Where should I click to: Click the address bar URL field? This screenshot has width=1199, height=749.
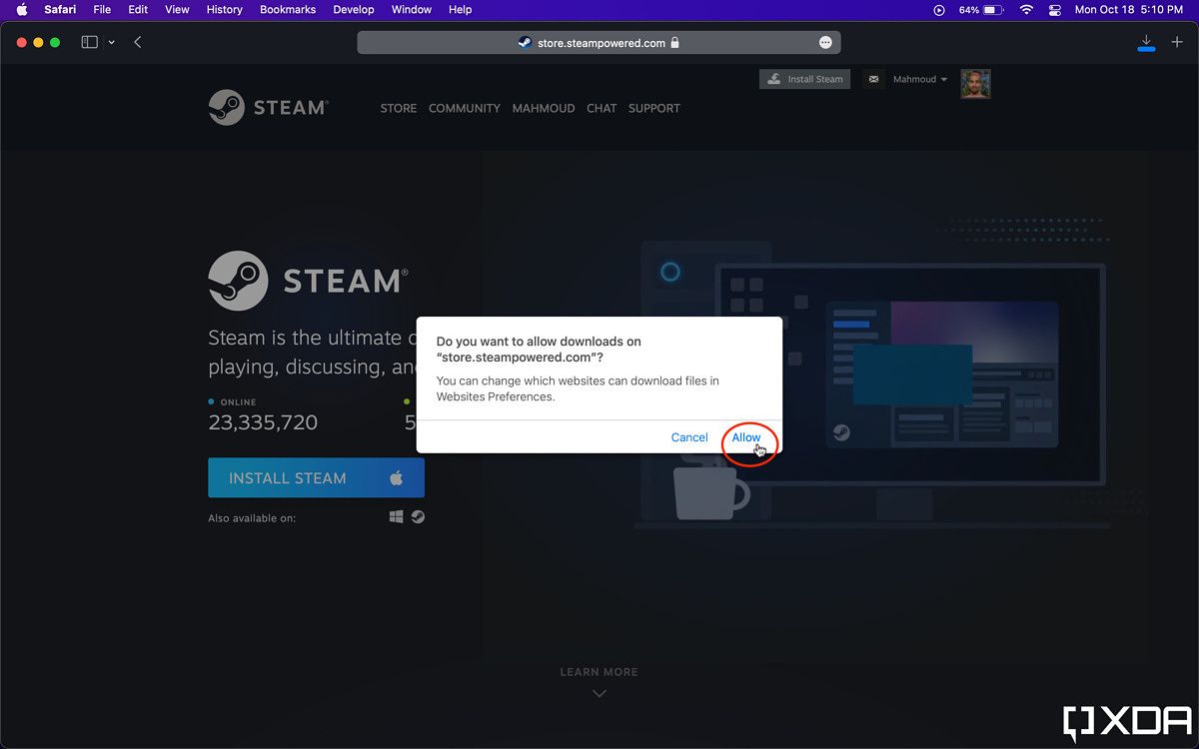598,43
